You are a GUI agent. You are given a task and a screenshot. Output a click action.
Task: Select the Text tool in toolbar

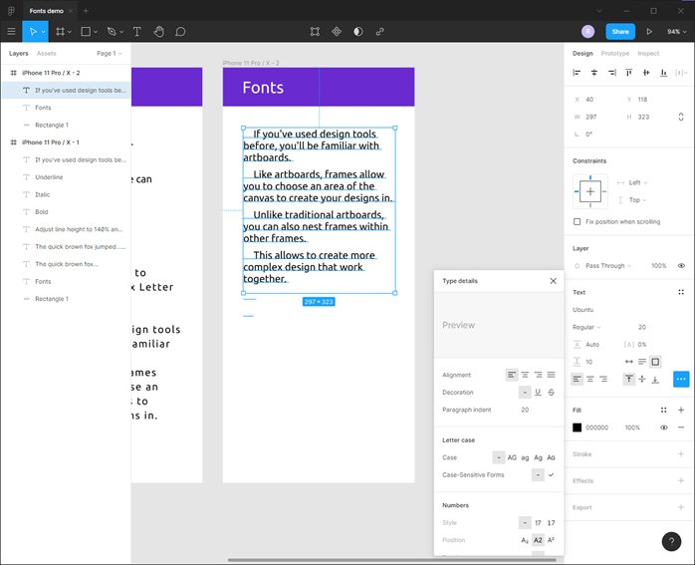click(x=136, y=32)
